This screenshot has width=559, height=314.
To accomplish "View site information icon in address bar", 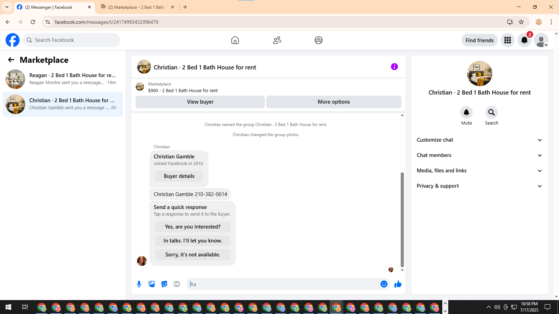I will point(48,22).
